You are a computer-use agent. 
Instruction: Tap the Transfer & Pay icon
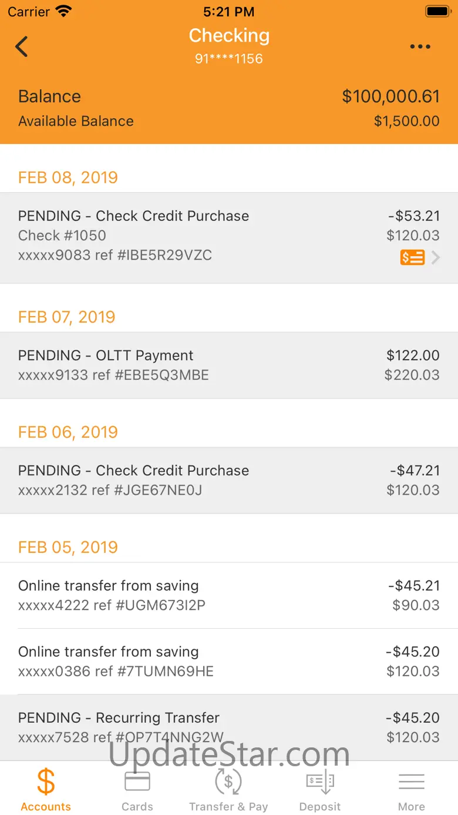tap(228, 782)
